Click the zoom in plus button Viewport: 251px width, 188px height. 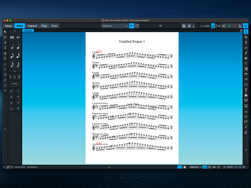tap(244, 167)
